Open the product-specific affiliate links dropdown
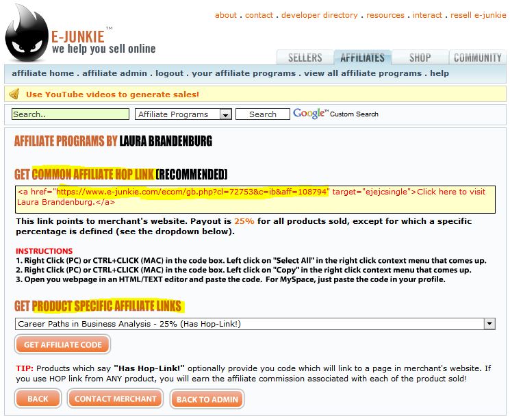Screen dimensions: 510x417 (x=489, y=323)
